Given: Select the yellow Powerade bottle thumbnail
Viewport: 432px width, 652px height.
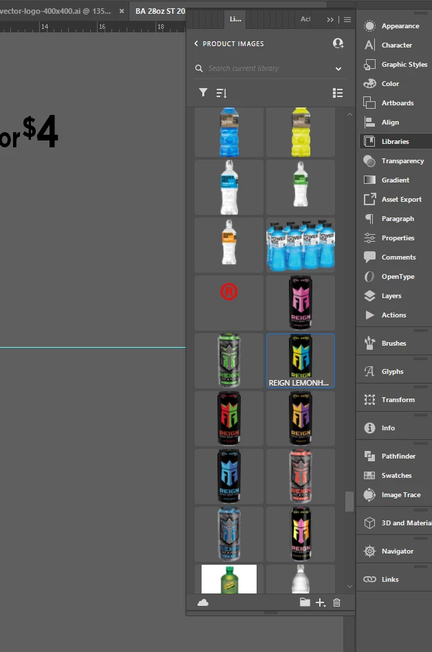Looking at the screenshot, I should click(x=301, y=132).
